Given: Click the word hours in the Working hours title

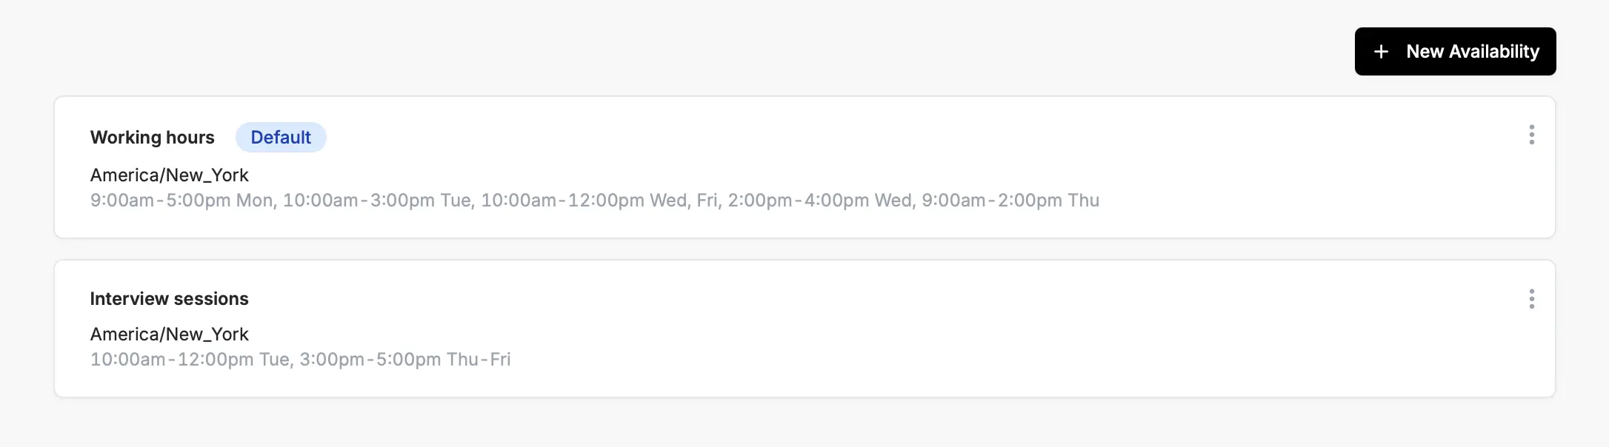Looking at the screenshot, I should [x=190, y=137].
